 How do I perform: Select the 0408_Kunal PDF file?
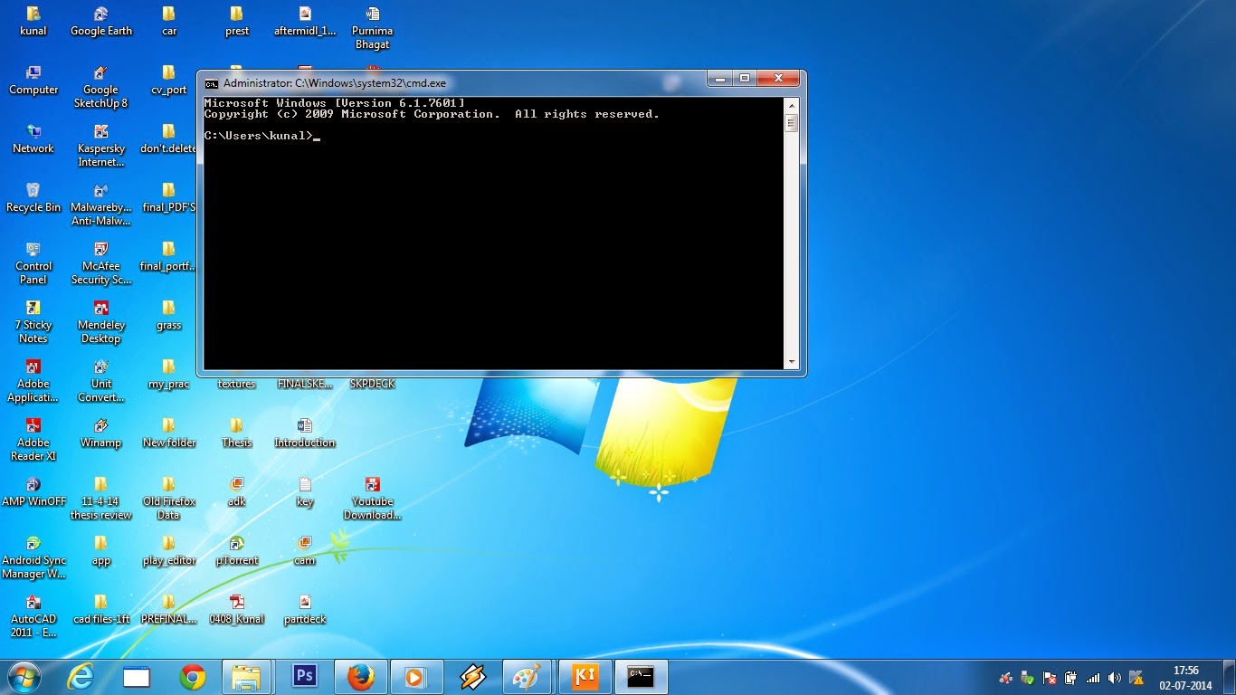237,610
